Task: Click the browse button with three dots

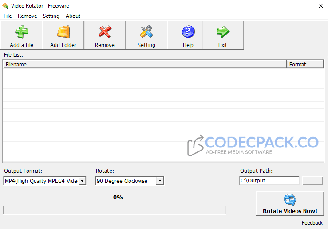Action: (312, 181)
